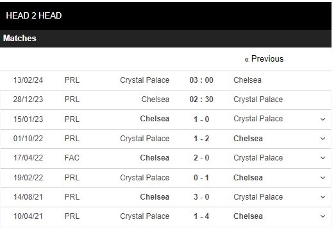The image size is (336, 233).
Task: Expand the 19/02/22 match chevron
Action: pyautogui.click(x=323, y=178)
